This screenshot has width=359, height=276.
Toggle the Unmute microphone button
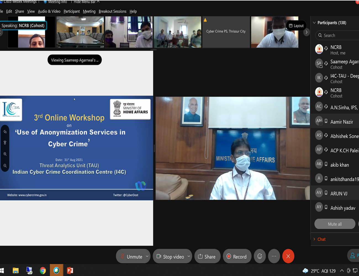point(131,256)
